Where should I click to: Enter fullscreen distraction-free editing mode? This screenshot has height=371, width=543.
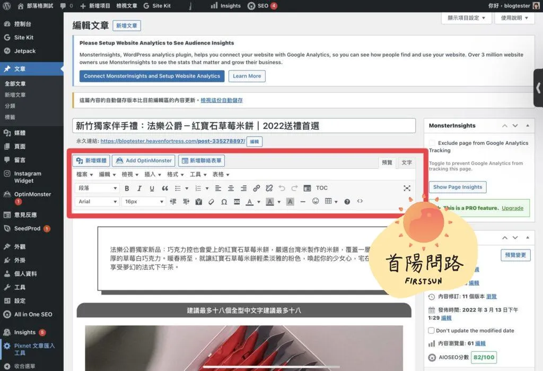point(407,188)
